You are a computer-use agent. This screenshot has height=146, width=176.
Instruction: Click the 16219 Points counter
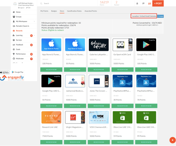click(104, 3)
